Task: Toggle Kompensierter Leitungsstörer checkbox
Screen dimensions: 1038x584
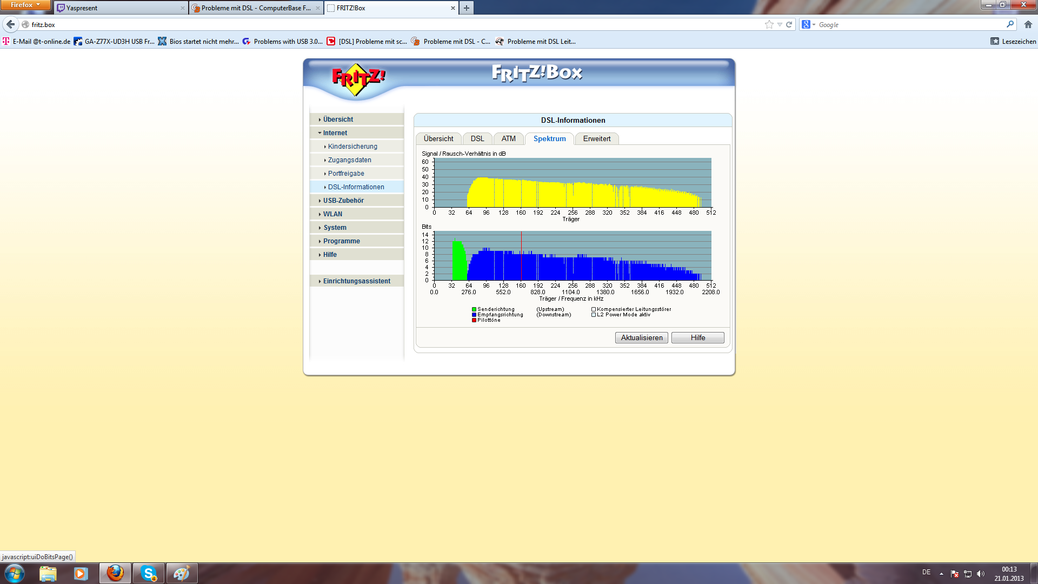Action: [x=594, y=310]
